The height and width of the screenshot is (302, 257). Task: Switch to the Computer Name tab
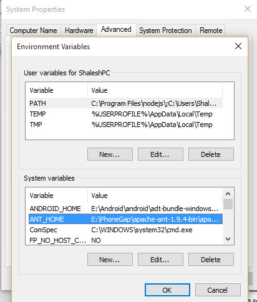tap(33, 31)
